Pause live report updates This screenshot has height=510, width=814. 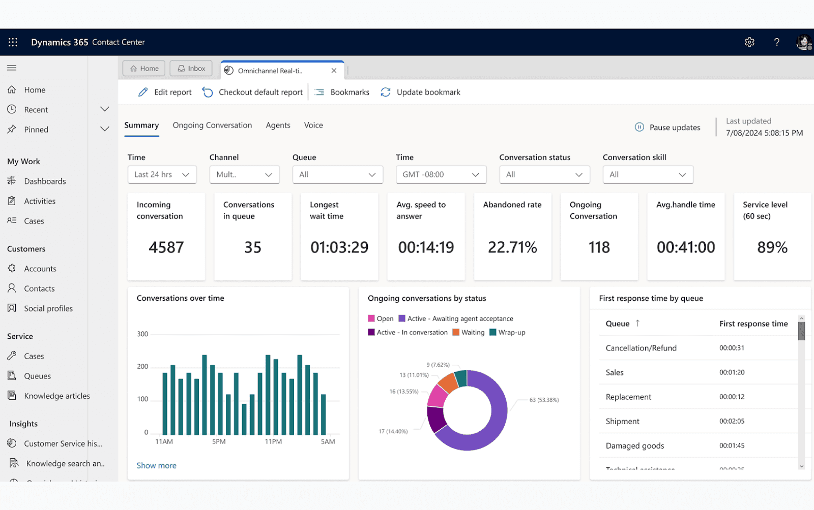point(667,127)
